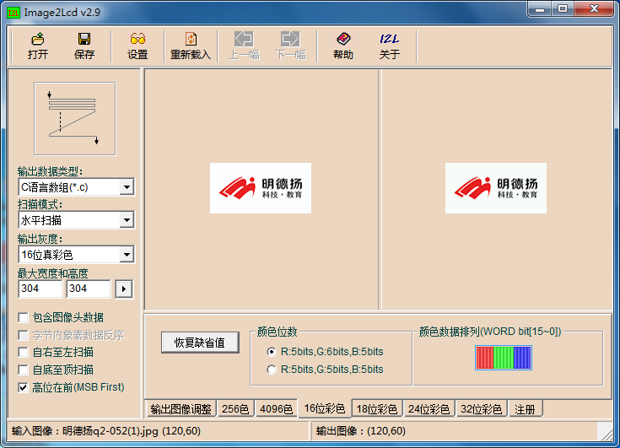Go to next image 下一幅
This screenshot has height=448, width=620.
click(x=291, y=46)
